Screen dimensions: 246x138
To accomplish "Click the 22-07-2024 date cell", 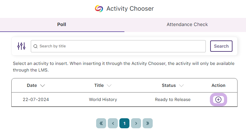I will (x=36, y=100).
